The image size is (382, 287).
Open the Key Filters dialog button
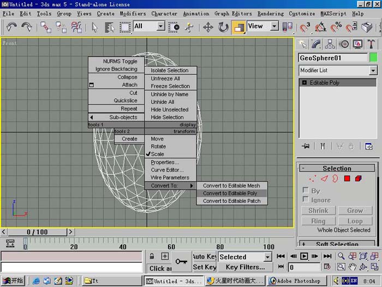point(245,267)
